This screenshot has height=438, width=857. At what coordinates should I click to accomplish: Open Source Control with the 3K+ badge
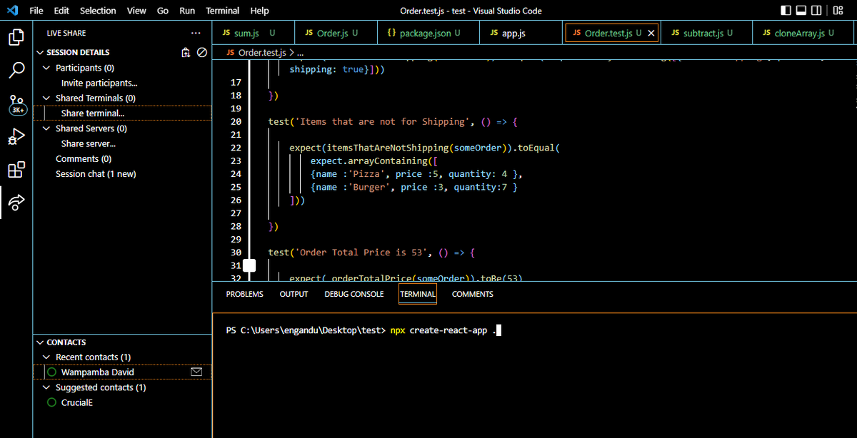[16, 104]
